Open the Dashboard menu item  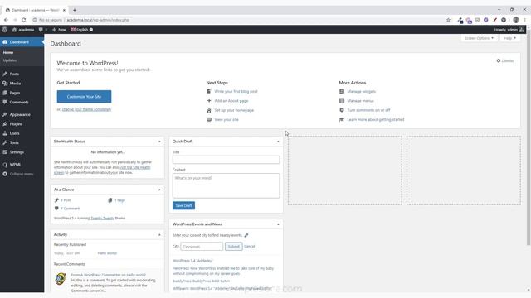coord(22,42)
